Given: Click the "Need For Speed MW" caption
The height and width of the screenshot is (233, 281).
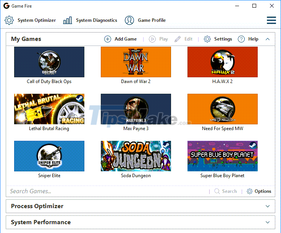Looking at the screenshot, I should [223, 129].
